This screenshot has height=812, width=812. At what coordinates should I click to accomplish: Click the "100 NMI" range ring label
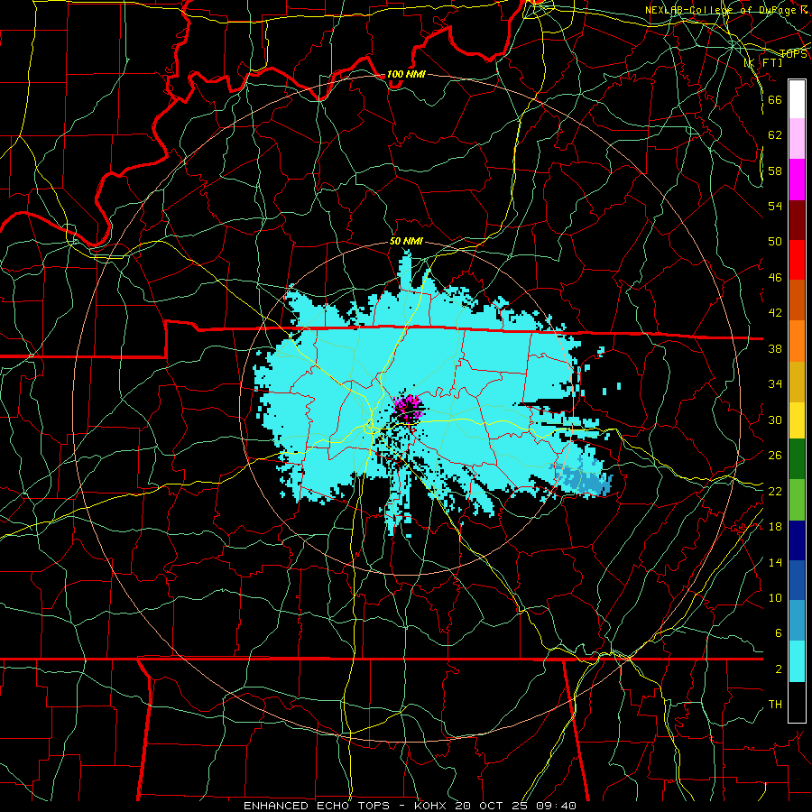406,74
